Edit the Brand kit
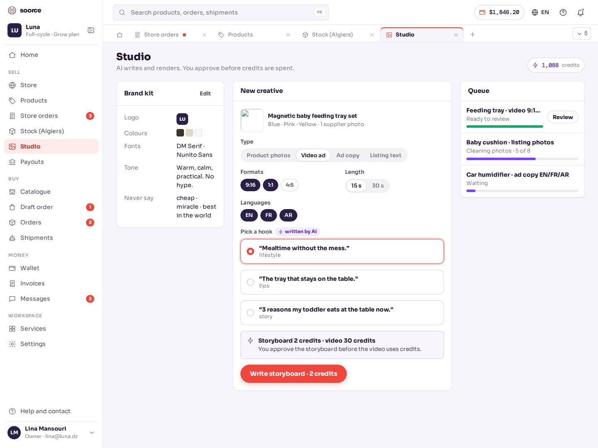The height and width of the screenshot is (448, 598). [x=205, y=93]
